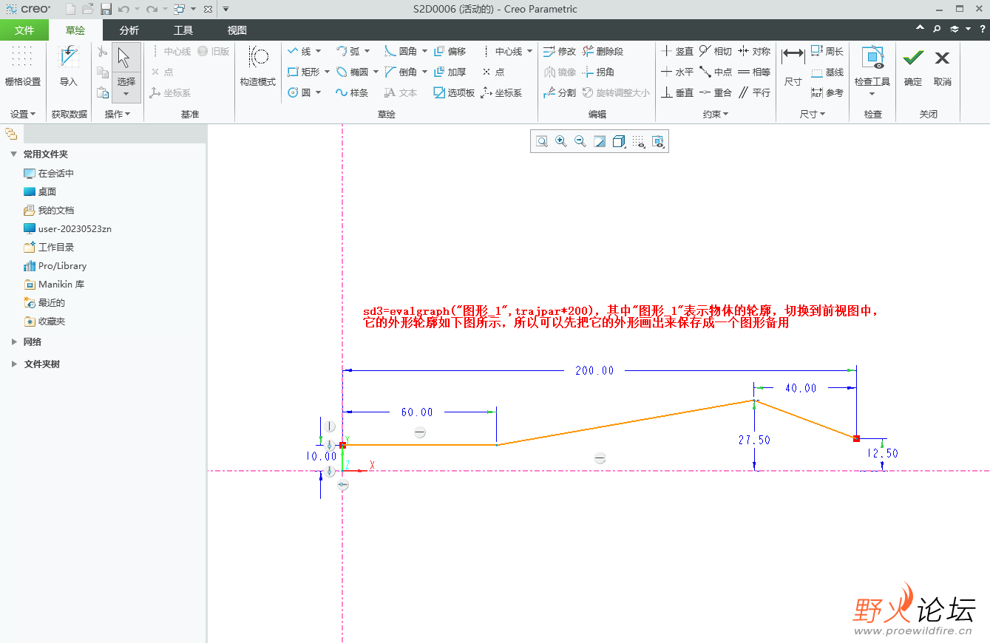Select the 草绘 sketch tab
Viewport: 990px width, 643px height.
pos(75,30)
